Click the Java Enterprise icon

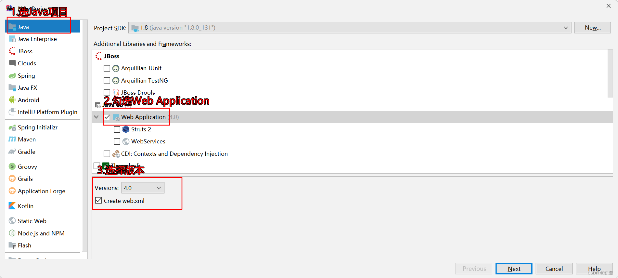click(12, 39)
